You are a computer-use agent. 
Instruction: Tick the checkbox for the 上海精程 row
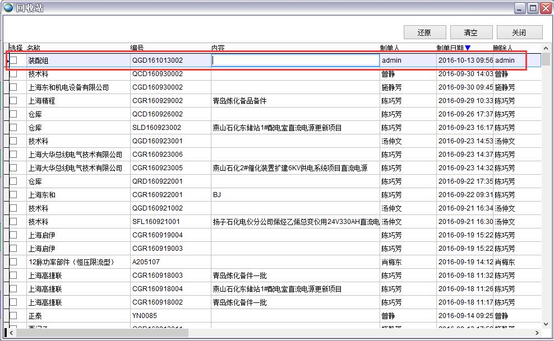(13, 101)
